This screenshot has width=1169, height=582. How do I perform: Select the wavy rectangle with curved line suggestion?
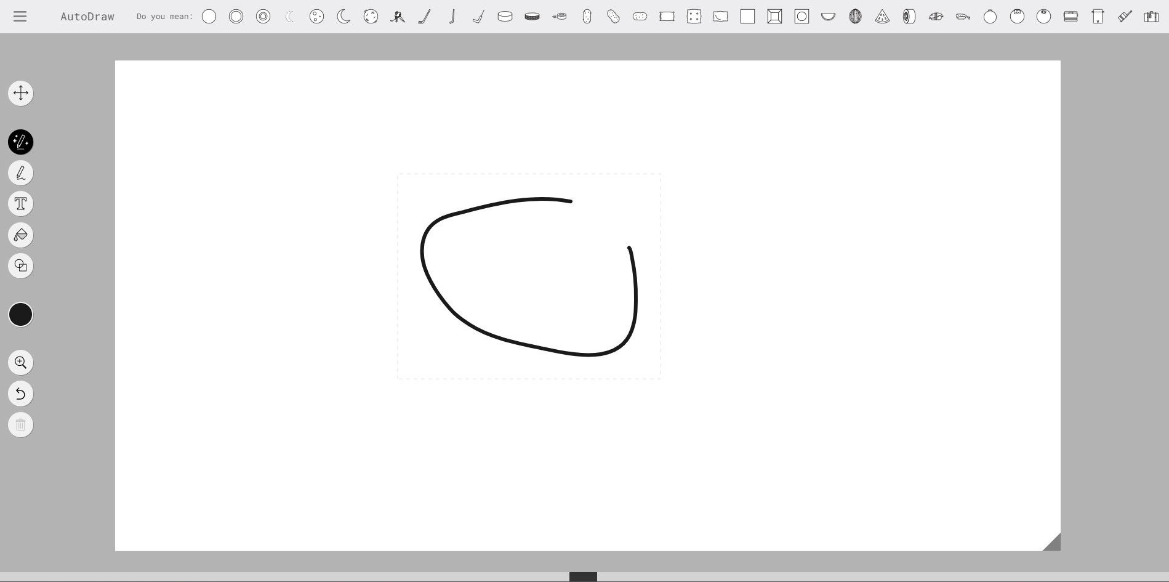(720, 17)
